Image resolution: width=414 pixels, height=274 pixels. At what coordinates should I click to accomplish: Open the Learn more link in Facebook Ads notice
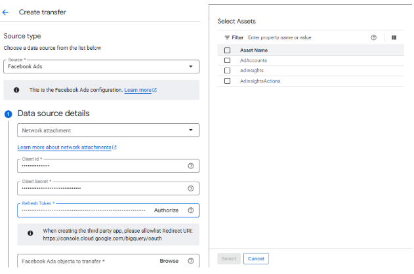pos(140,90)
